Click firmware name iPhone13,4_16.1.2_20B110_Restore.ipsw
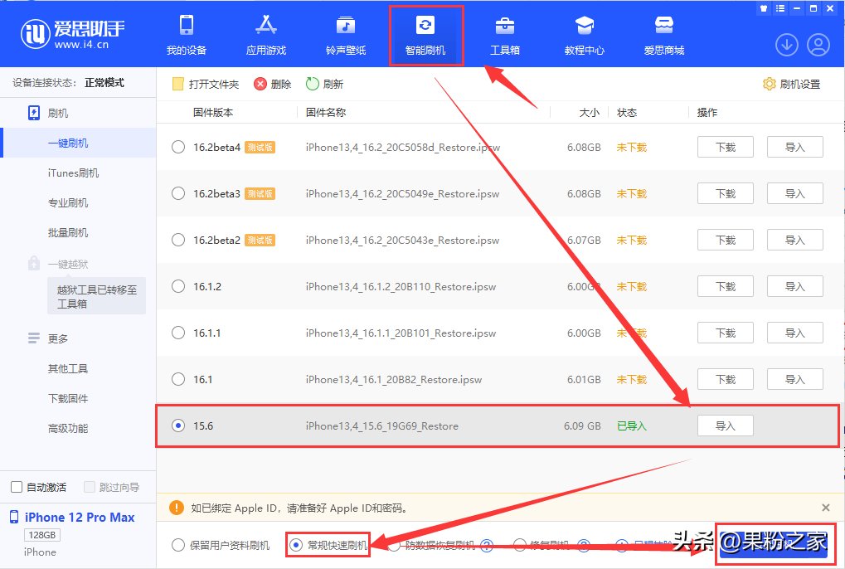The width and height of the screenshot is (845, 569). coord(401,287)
